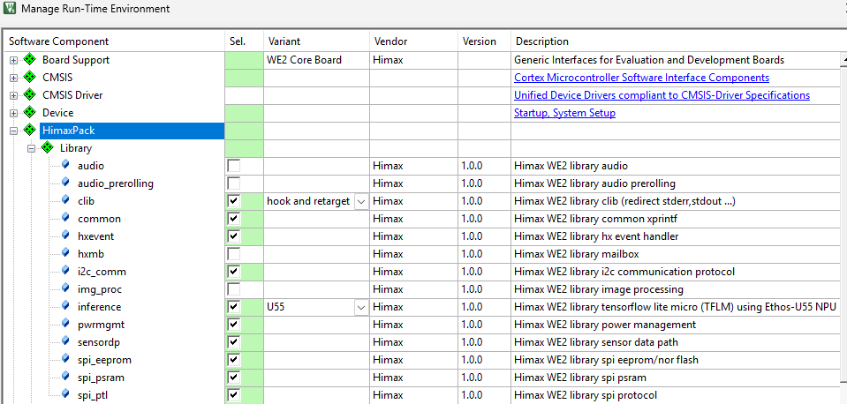Uncheck the hxevent component checkbox
Image resolution: width=847 pixels, height=404 pixels.
(234, 236)
